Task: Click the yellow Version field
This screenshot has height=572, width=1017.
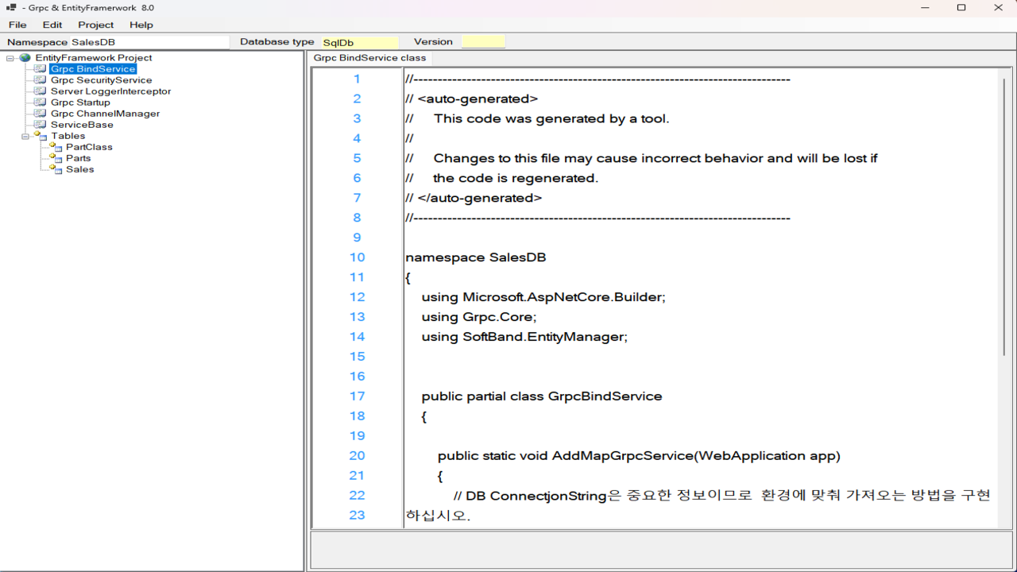Action: 483,42
